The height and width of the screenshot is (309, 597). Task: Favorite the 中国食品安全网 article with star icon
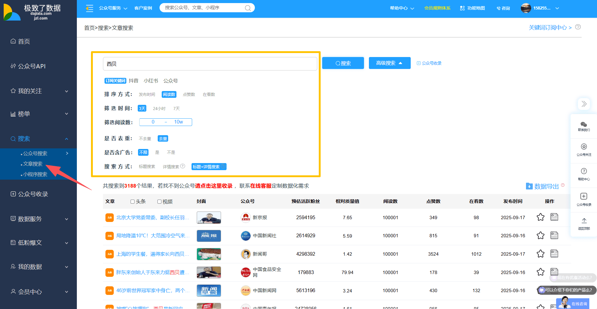(x=540, y=272)
